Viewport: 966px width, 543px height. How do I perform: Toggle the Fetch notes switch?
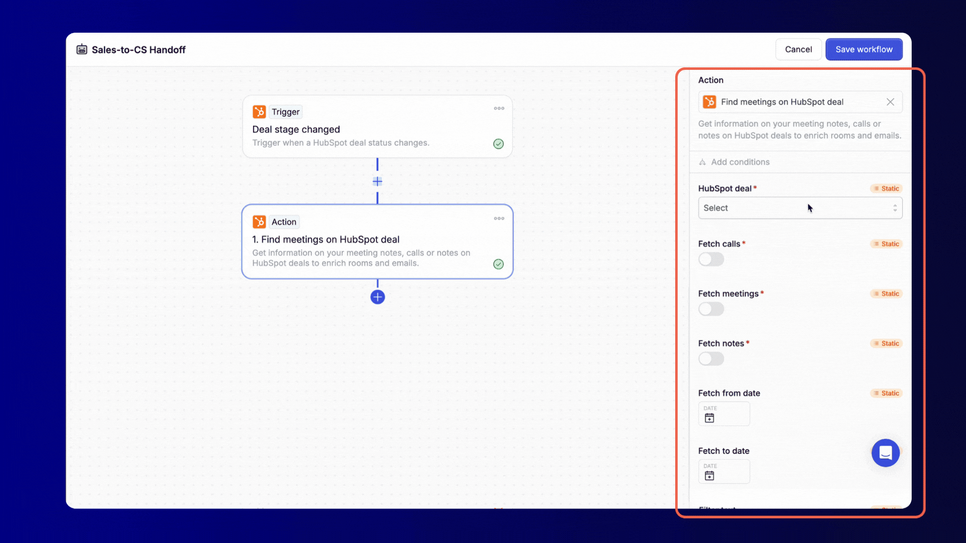click(711, 359)
